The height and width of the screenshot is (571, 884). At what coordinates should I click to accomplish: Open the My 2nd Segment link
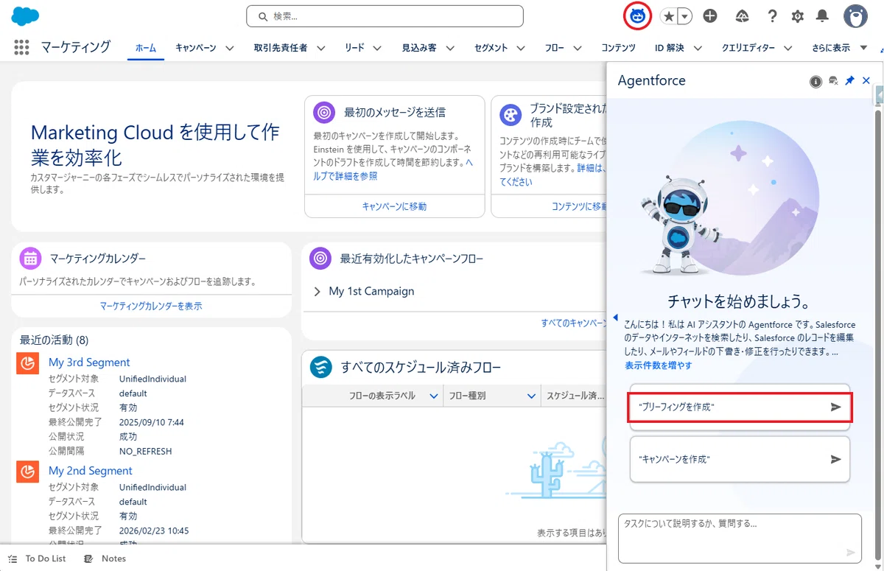[x=91, y=471]
